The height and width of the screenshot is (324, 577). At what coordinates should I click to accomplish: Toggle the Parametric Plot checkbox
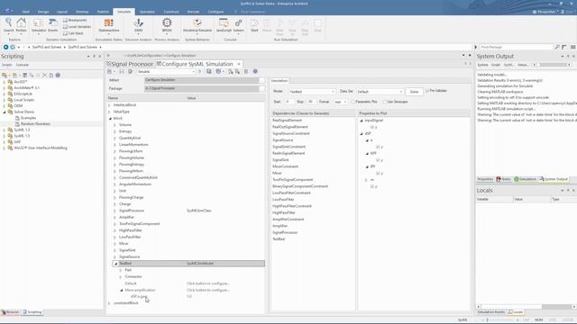pos(353,102)
